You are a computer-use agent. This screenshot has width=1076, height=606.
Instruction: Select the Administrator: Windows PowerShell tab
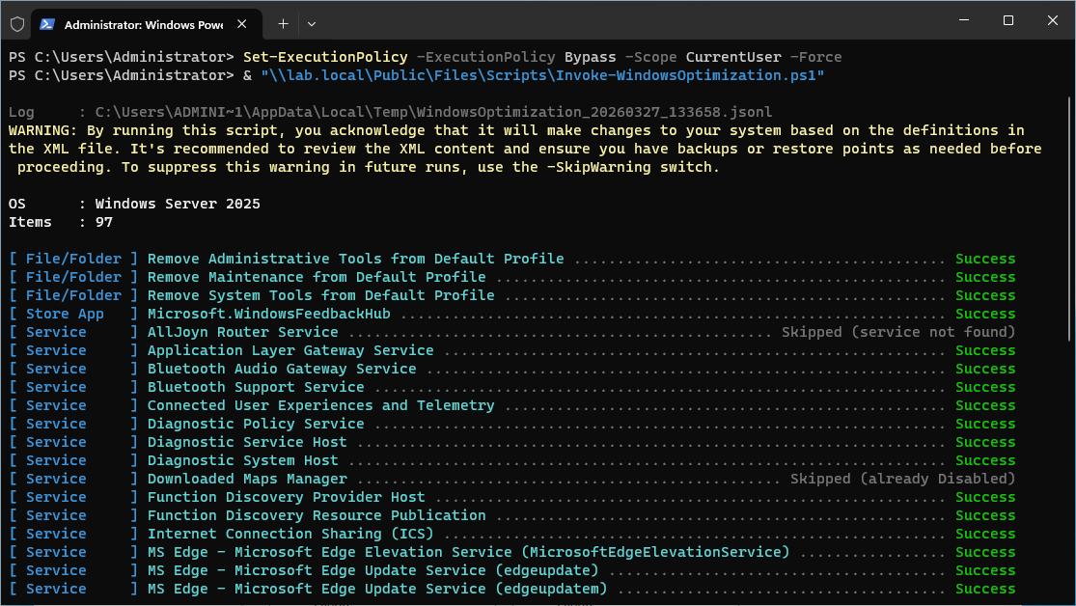(147, 24)
